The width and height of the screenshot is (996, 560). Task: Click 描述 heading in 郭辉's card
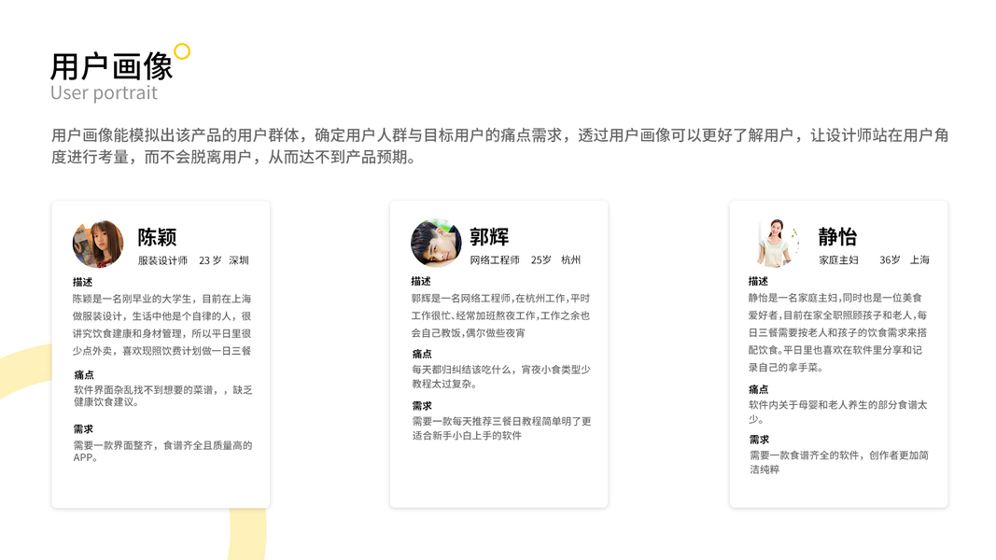coord(421,281)
